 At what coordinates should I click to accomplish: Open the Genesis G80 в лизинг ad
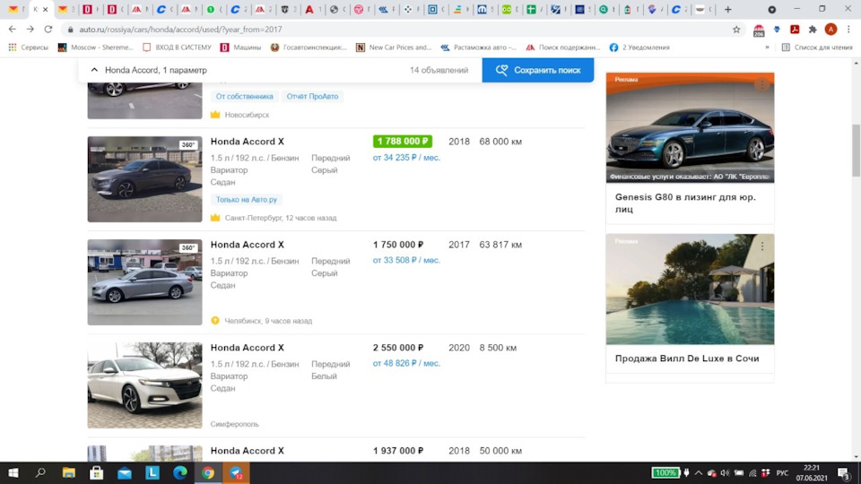coord(685,203)
